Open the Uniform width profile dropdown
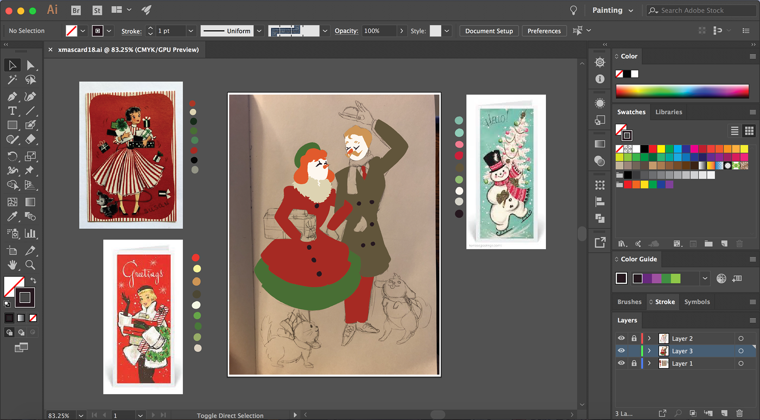This screenshot has width=760, height=420. (x=259, y=31)
